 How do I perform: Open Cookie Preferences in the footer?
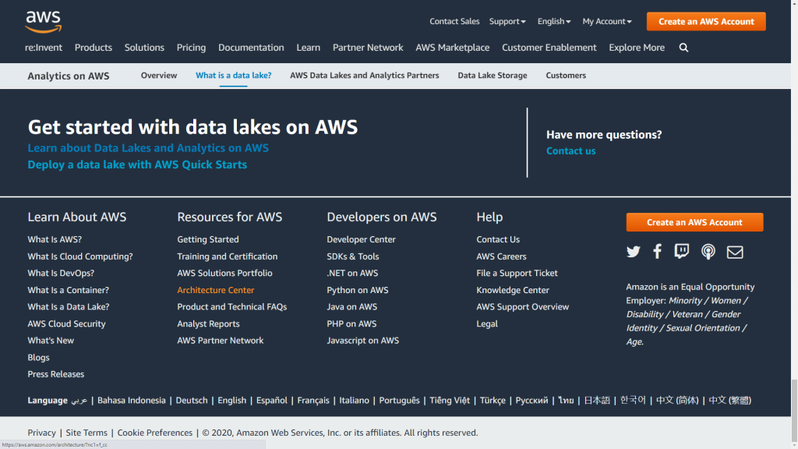(x=154, y=433)
